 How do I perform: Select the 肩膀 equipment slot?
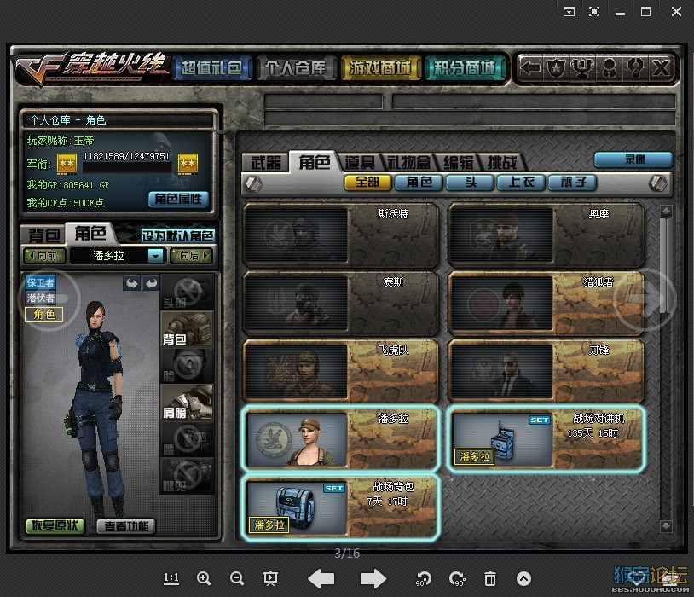tap(188, 403)
